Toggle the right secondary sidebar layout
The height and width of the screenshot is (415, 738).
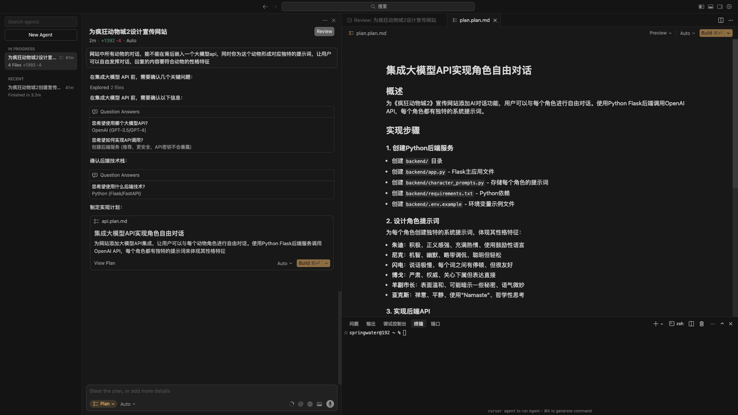(x=720, y=7)
